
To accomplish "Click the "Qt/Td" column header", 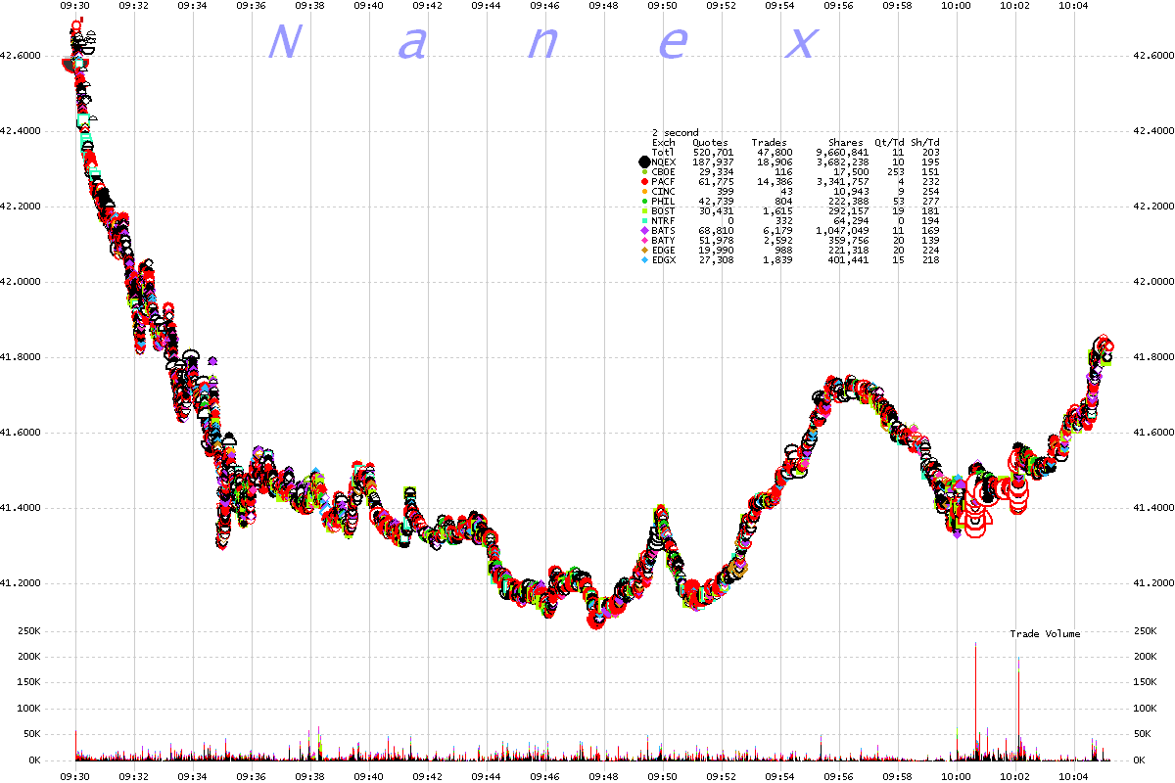I will pyautogui.click(x=888, y=142).
